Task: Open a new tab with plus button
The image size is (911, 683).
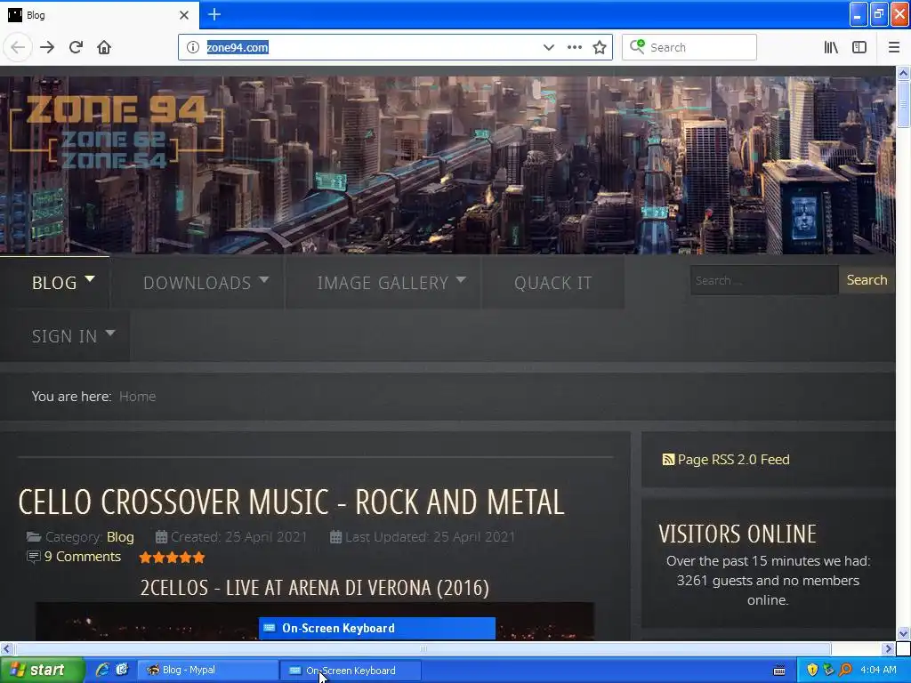Action: click(214, 14)
